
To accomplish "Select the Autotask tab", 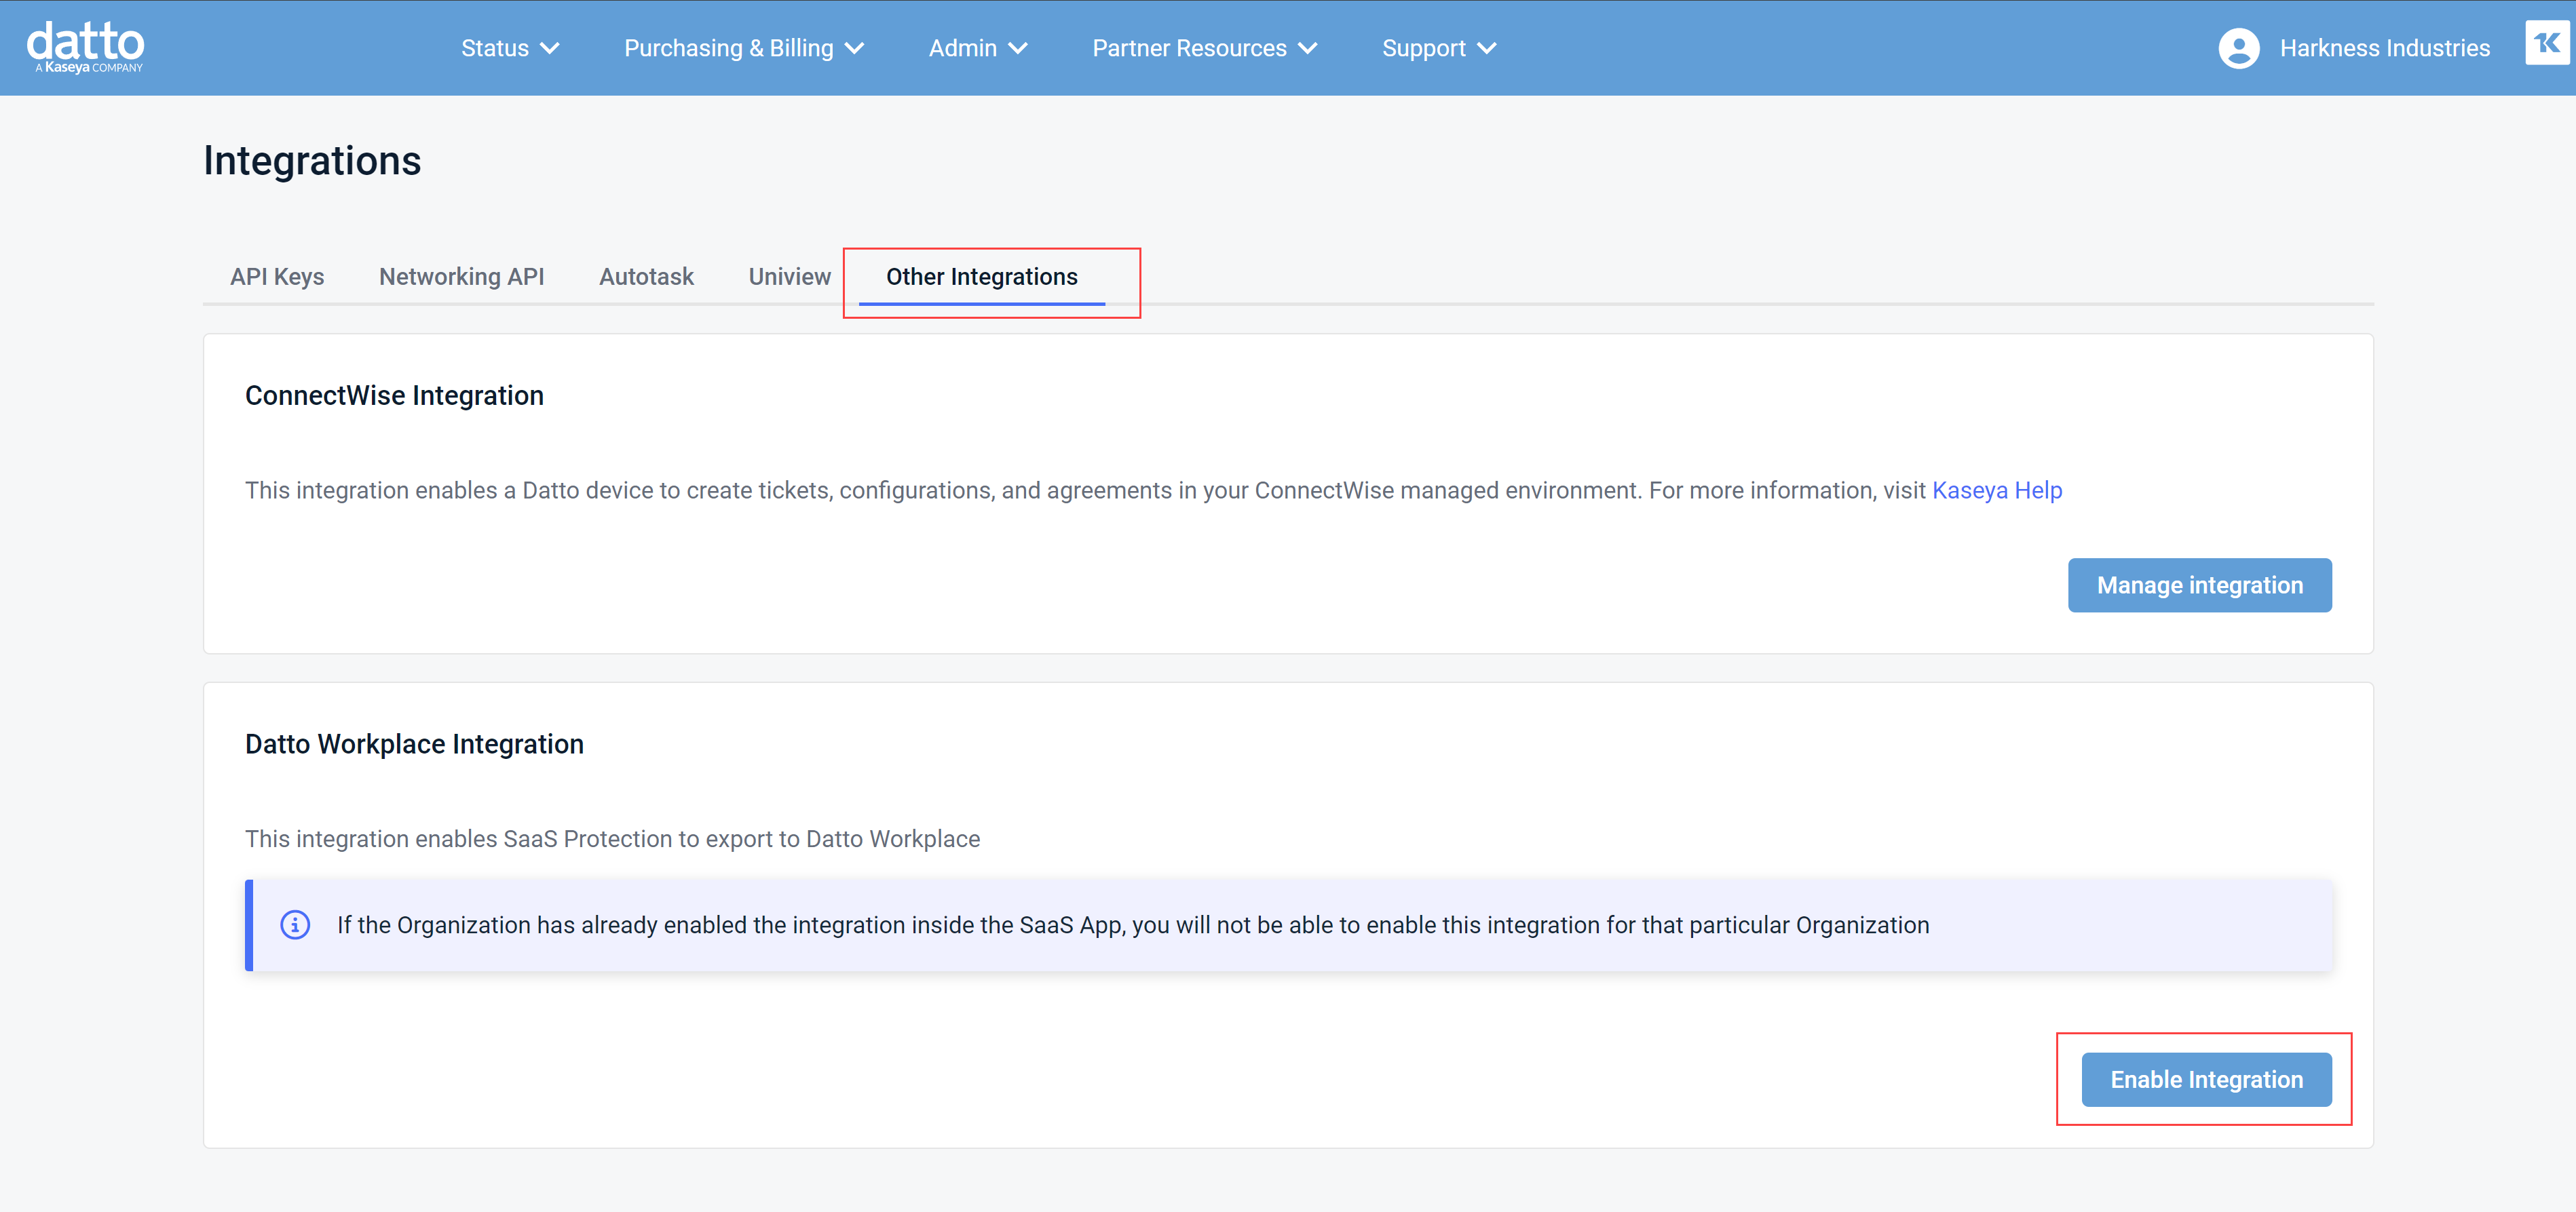I will (646, 277).
